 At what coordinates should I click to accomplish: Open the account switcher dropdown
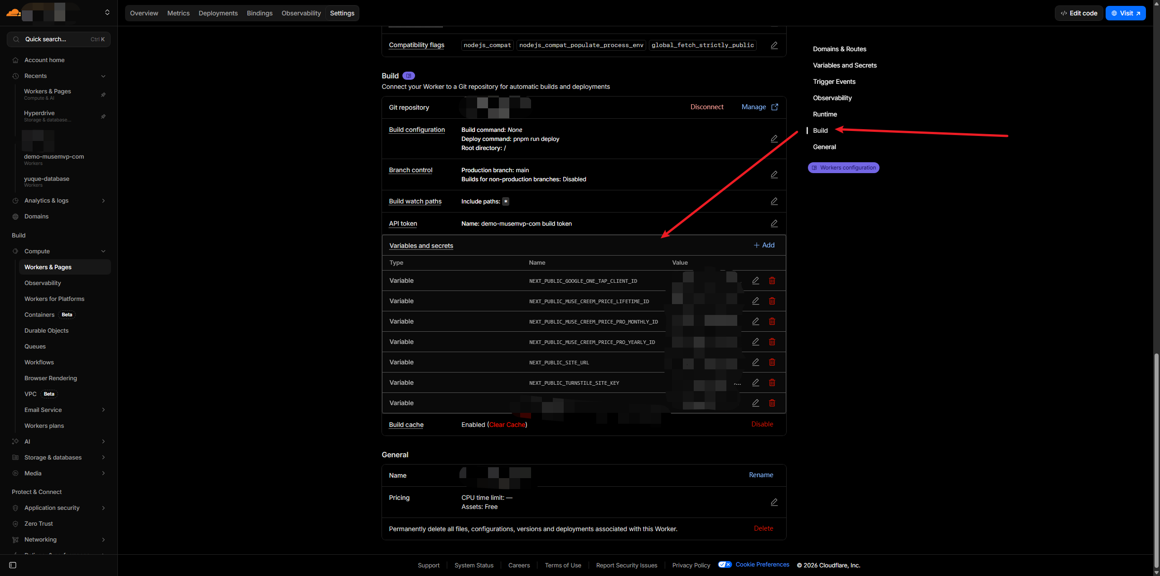[x=107, y=13]
